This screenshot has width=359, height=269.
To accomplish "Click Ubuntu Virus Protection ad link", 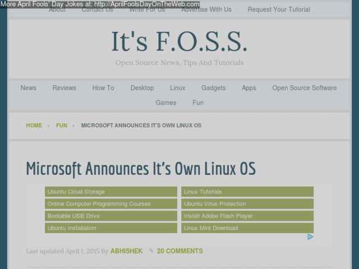I will 247,204.
